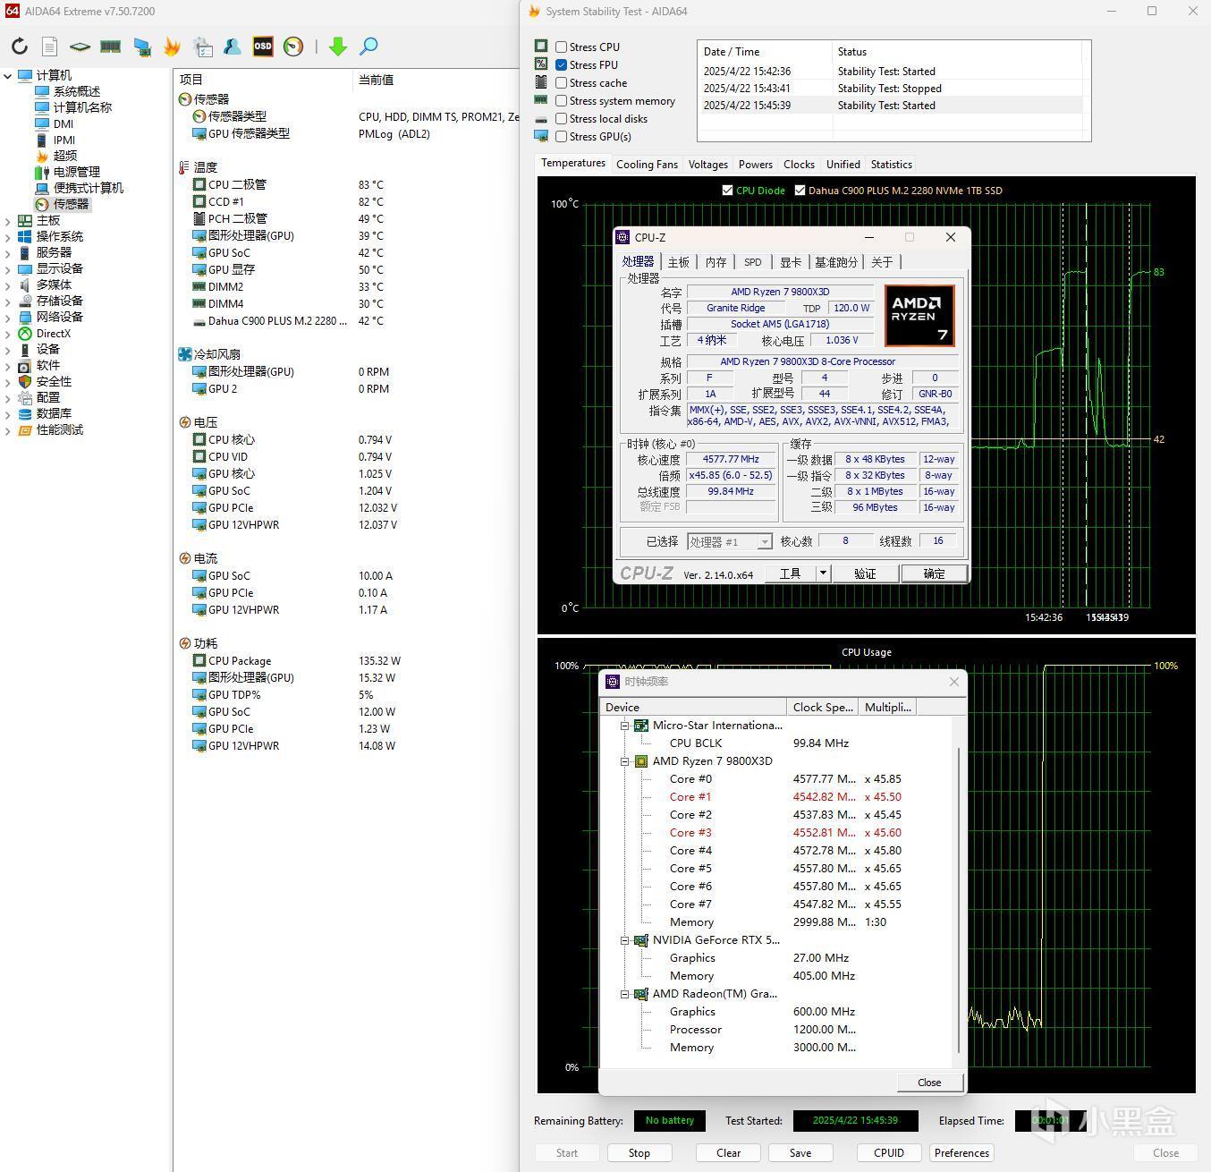Select 超频 in the sidebar tree
1211x1172 pixels.
65,156
